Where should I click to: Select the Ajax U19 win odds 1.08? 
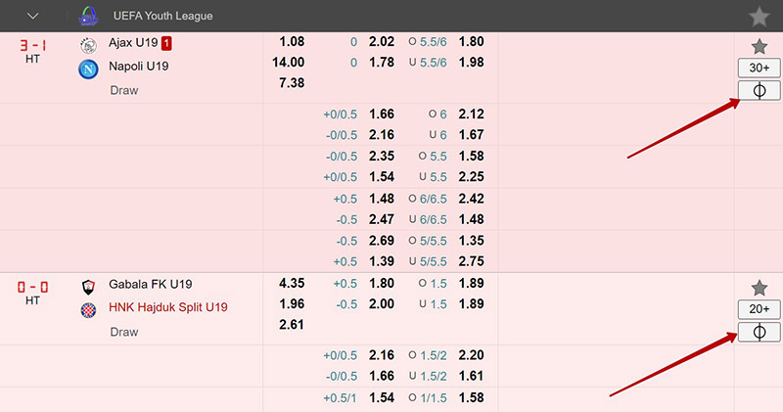292,41
